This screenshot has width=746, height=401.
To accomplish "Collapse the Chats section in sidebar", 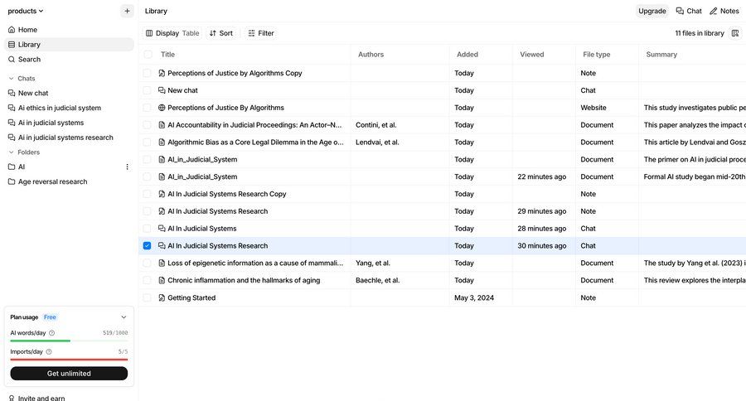I will (x=11, y=79).
